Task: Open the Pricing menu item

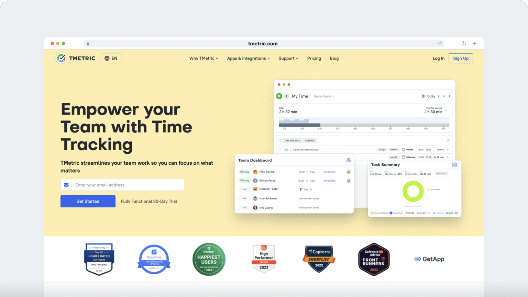Action: click(314, 58)
